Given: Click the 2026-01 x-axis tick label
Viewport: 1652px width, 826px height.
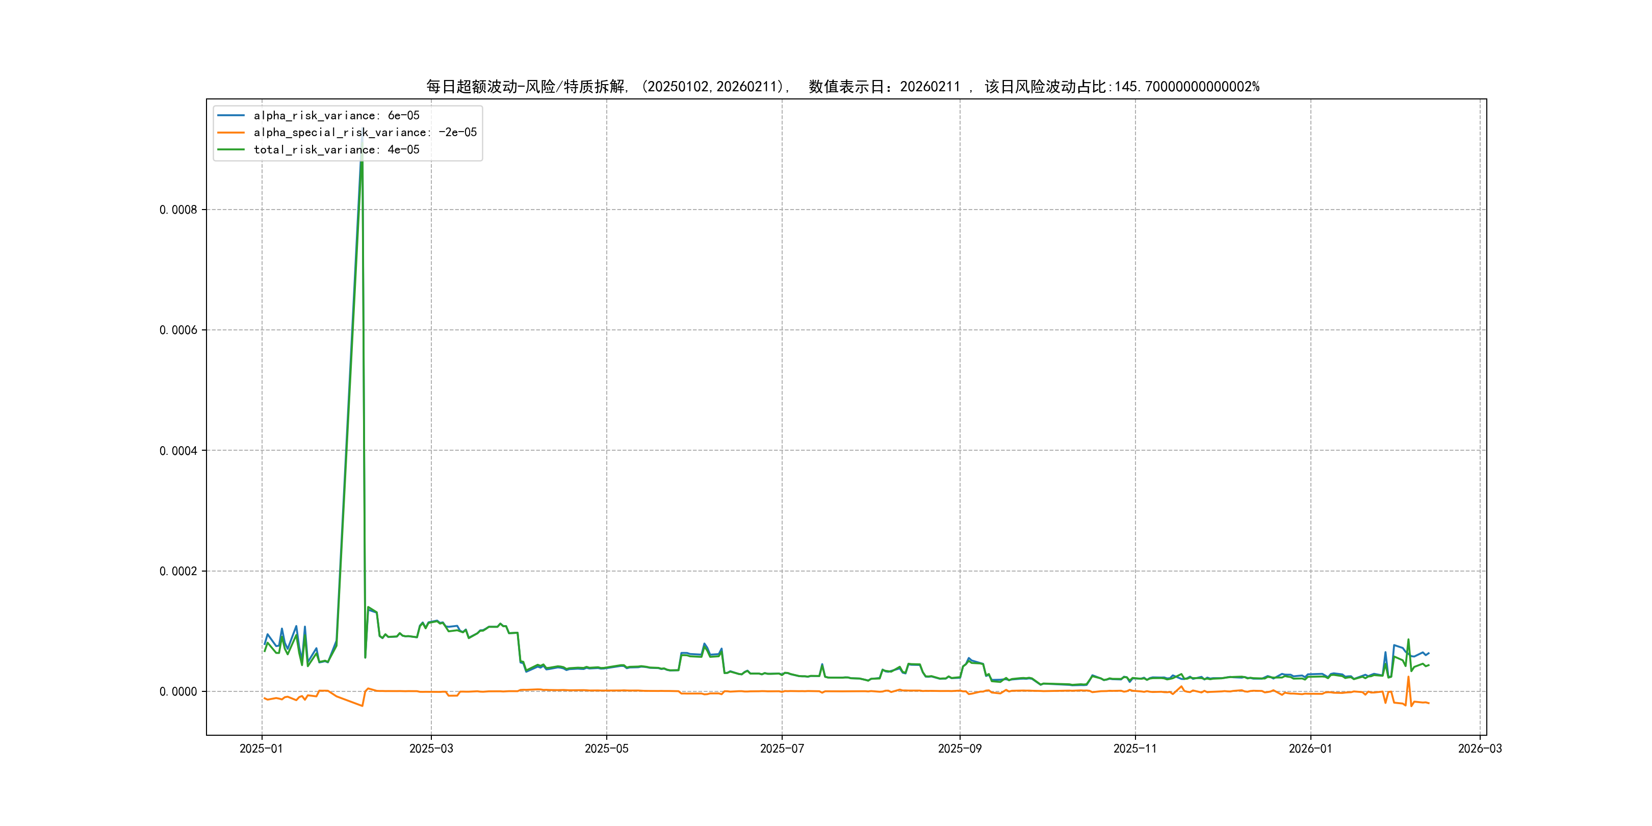Looking at the screenshot, I should (x=1310, y=748).
